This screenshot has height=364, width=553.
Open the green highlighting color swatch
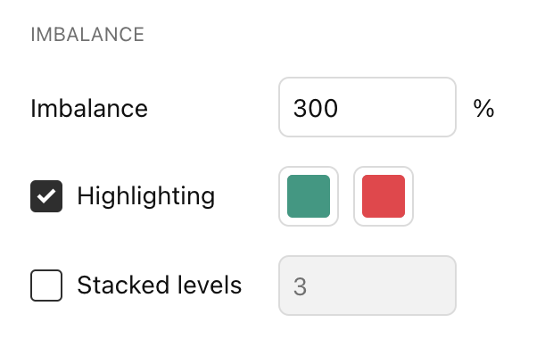click(309, 196)
